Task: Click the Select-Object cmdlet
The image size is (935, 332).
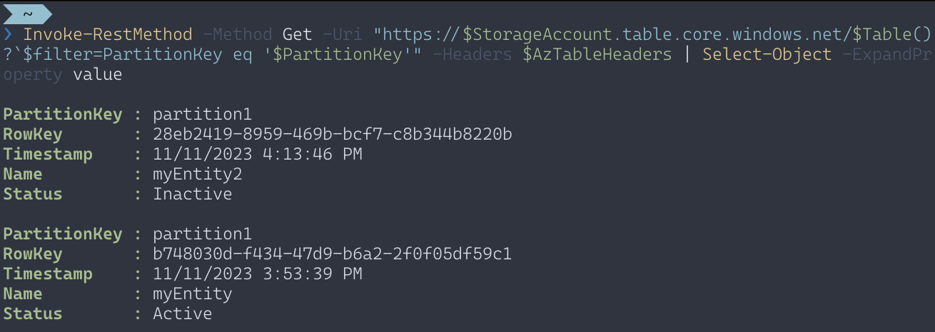Action: pyautogui.click(x=767, y=54)
